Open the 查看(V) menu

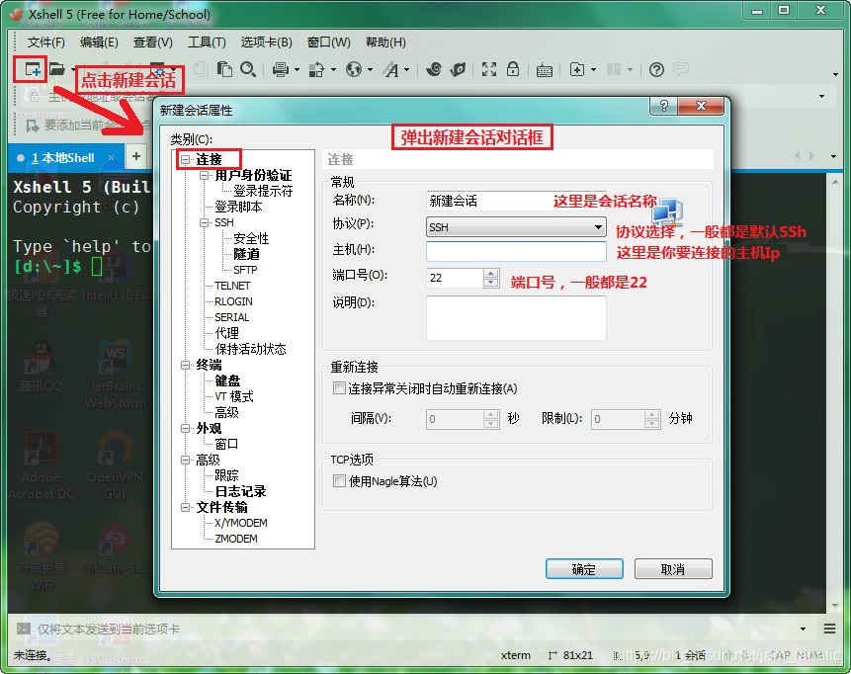(x=153, y=42)
